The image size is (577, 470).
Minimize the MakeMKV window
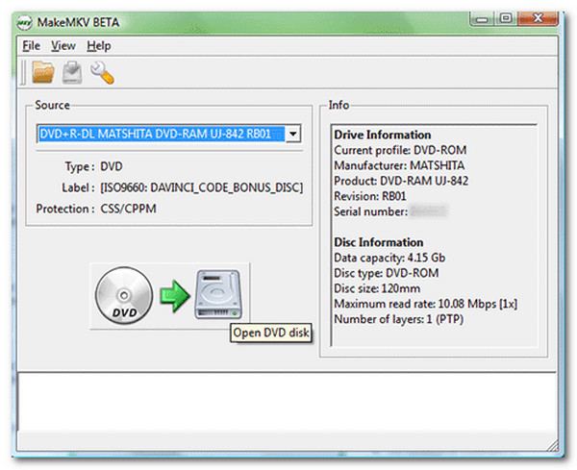pos(482,18)
